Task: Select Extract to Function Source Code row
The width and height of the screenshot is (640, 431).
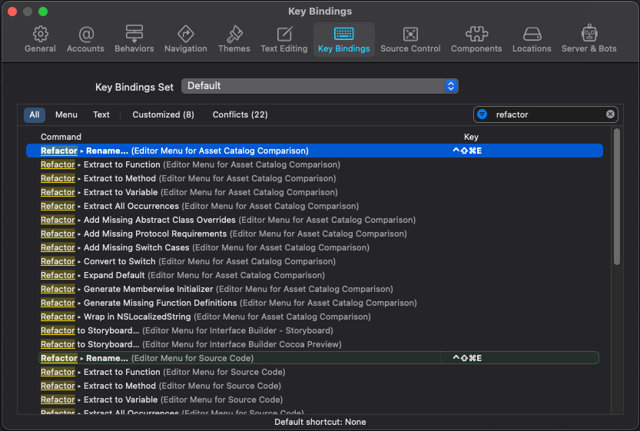Action: [314, 372]
